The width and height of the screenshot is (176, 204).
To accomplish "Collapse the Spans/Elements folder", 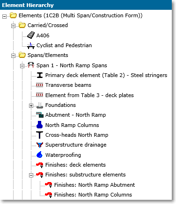I will pyautogui.click(x=14, y=56).
